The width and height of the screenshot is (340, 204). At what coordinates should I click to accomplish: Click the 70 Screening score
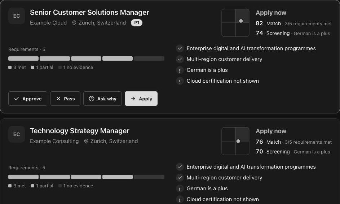point(259,151)
